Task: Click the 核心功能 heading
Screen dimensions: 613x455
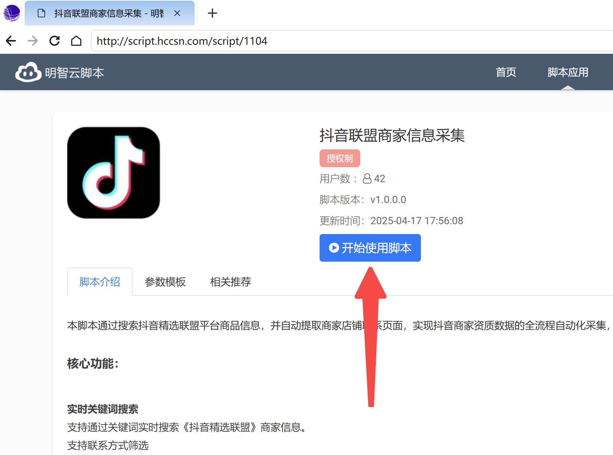Action: pos(93,363)
